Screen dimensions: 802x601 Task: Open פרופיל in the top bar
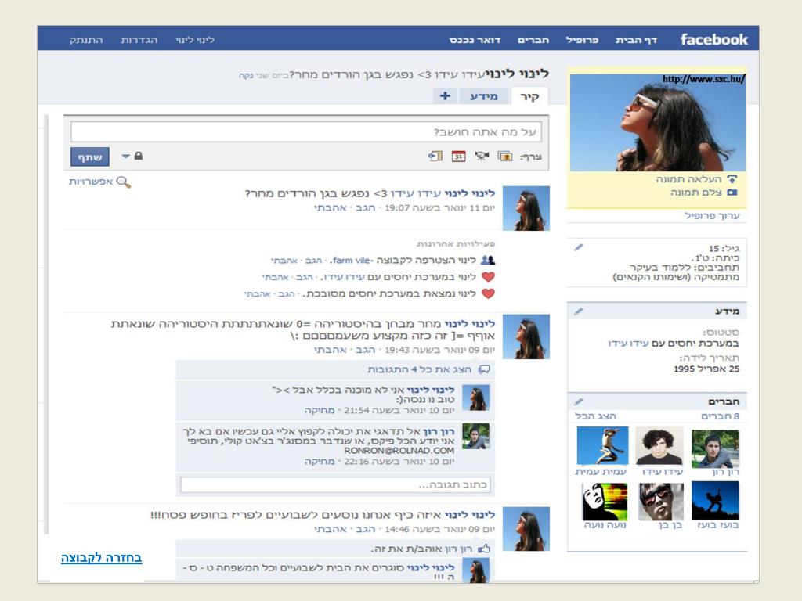582,40
